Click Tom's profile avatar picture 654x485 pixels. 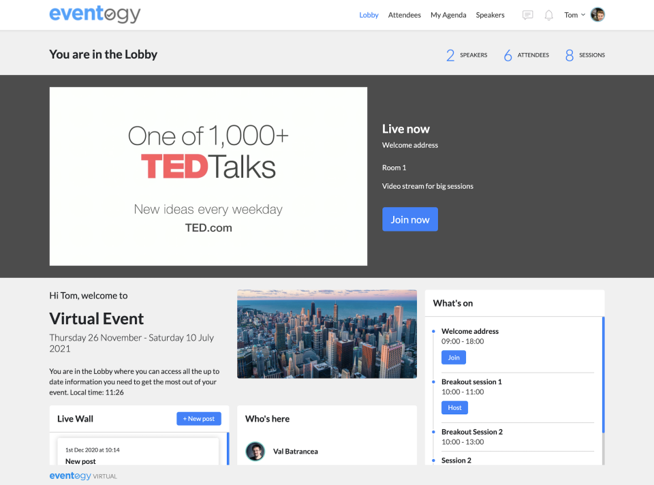tap(597, 14)
